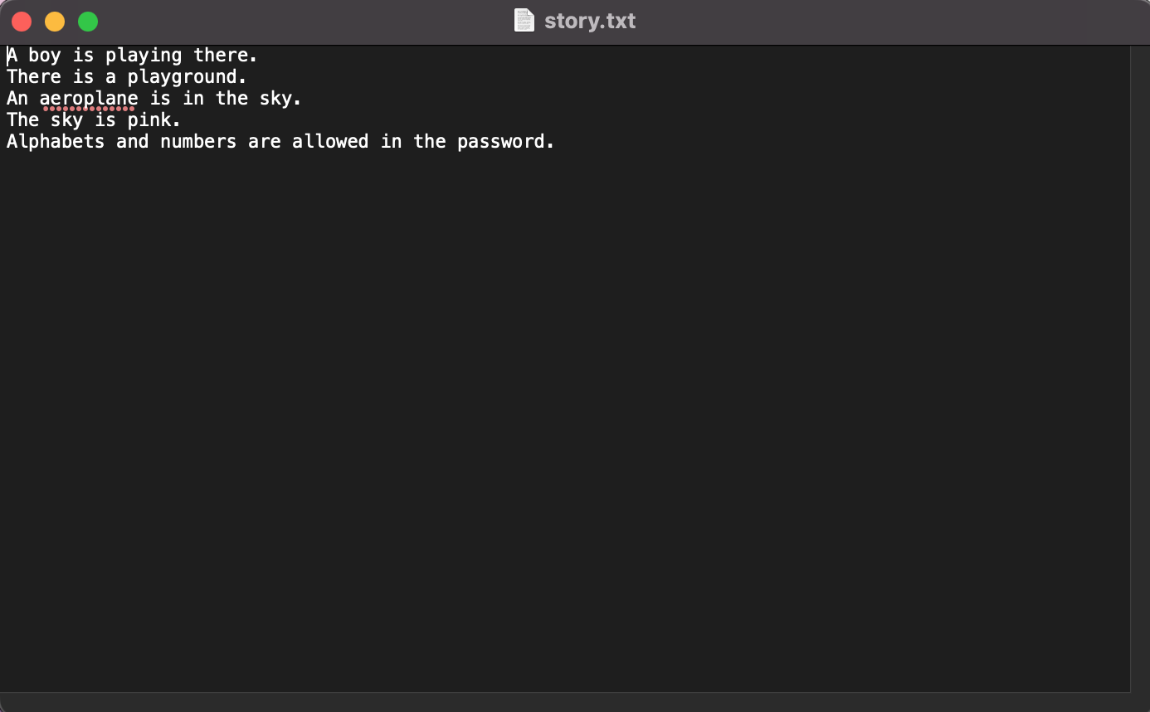This screenshot has width=1150, height=712.
Task: Place cursor before the word Alphabets
Action: [x=7, y=141]
